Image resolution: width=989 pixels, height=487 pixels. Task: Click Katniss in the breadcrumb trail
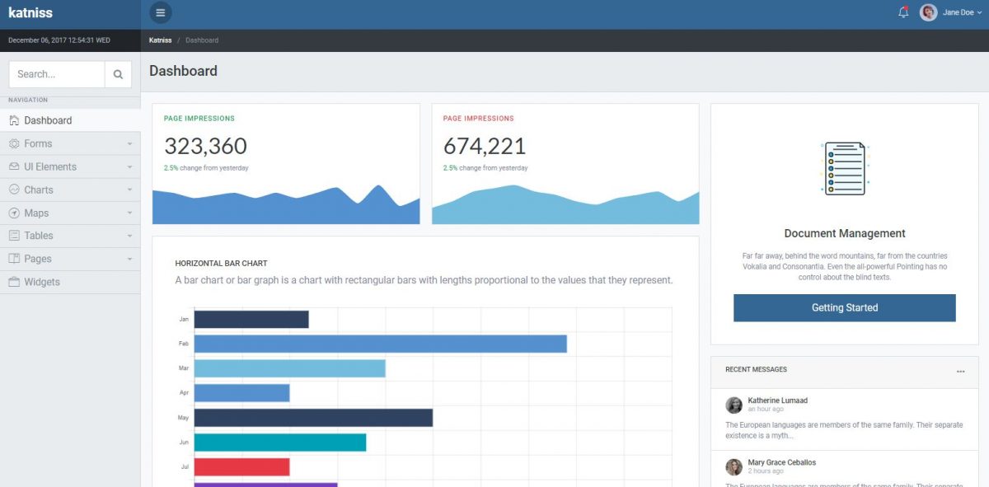[160, 40]
